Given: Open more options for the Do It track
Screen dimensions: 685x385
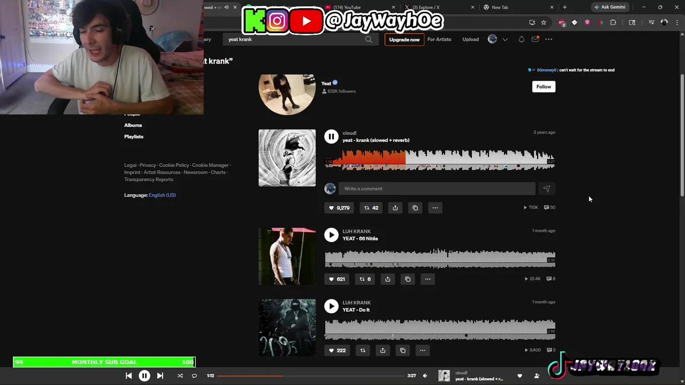Looking at the screenshot, I should (422, 350).
